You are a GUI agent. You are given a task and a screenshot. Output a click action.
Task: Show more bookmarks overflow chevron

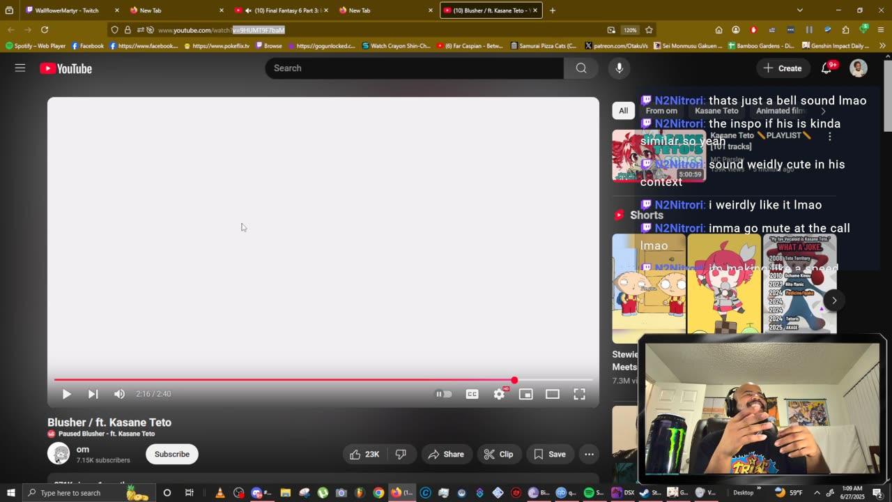point(882,46)
